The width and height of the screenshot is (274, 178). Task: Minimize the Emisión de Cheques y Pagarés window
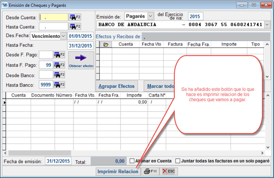click(x=242, y=5)
